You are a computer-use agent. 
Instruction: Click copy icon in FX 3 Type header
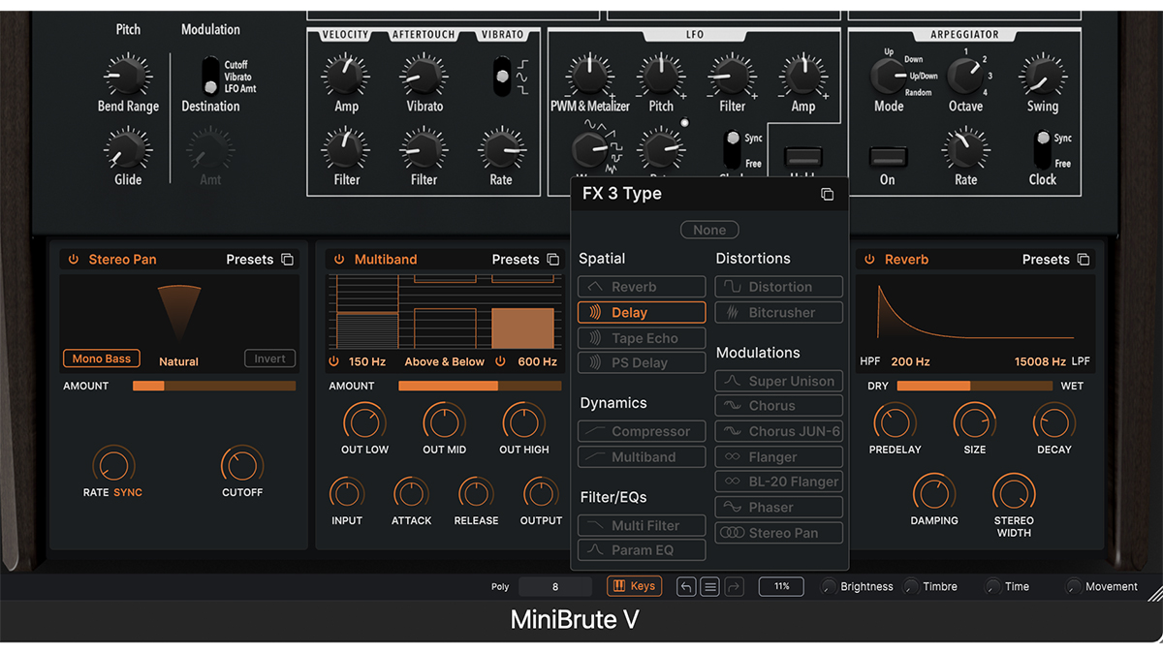pyautogui.click(x=827, y=194)
